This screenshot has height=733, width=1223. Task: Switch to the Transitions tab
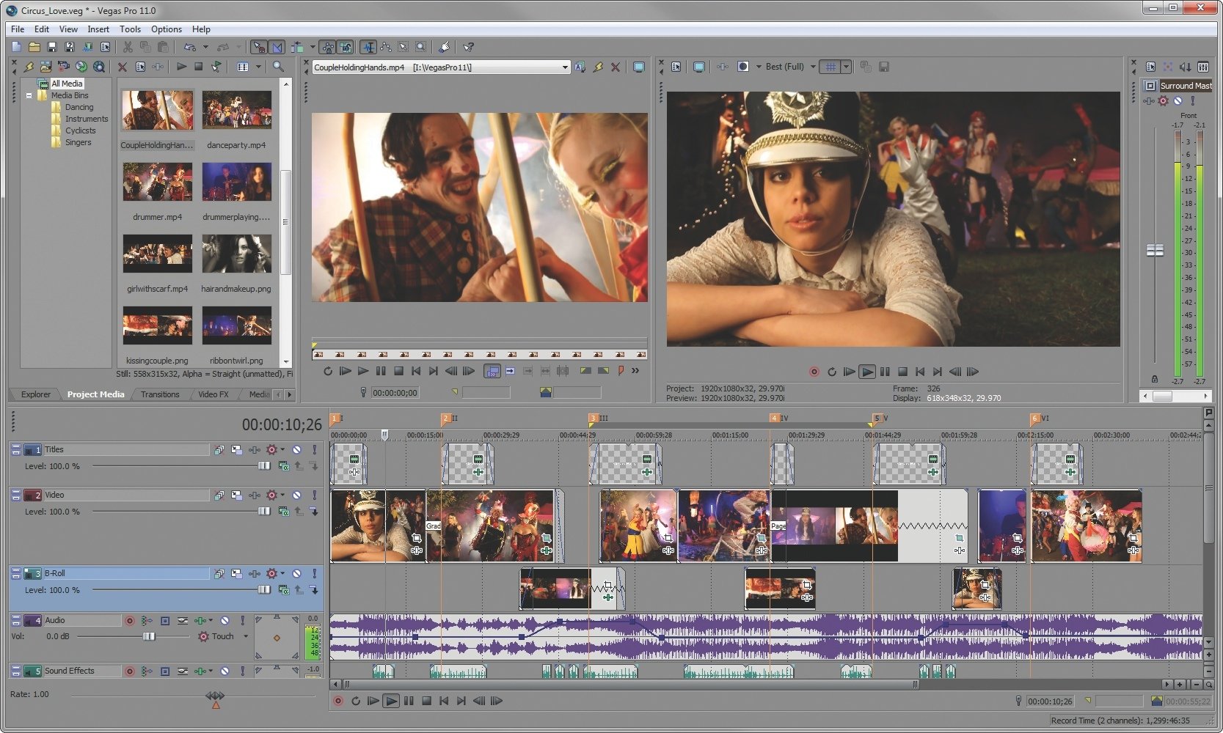pyautogui.click(x=158, y=394)
